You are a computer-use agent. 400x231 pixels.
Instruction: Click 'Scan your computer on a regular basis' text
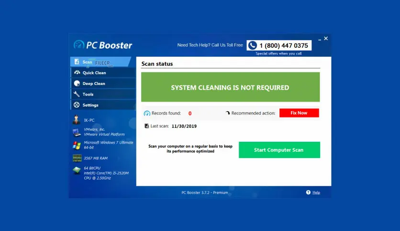pos(190,148)
